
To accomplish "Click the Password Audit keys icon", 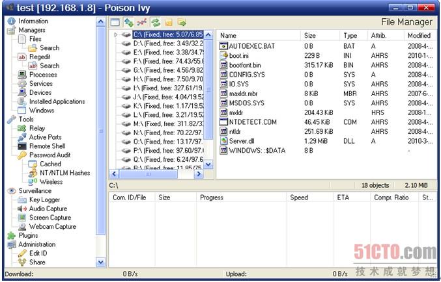I will click(x=22, y=155).
